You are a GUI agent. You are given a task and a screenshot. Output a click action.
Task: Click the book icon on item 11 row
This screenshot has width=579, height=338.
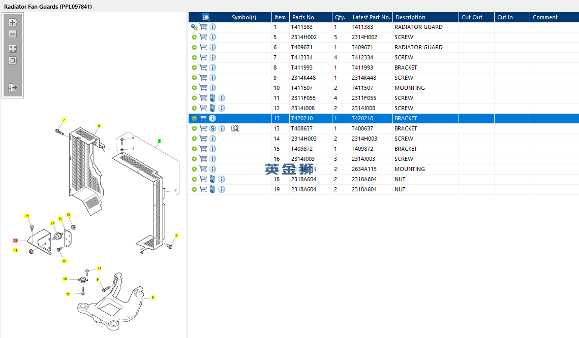coord(212,98)
